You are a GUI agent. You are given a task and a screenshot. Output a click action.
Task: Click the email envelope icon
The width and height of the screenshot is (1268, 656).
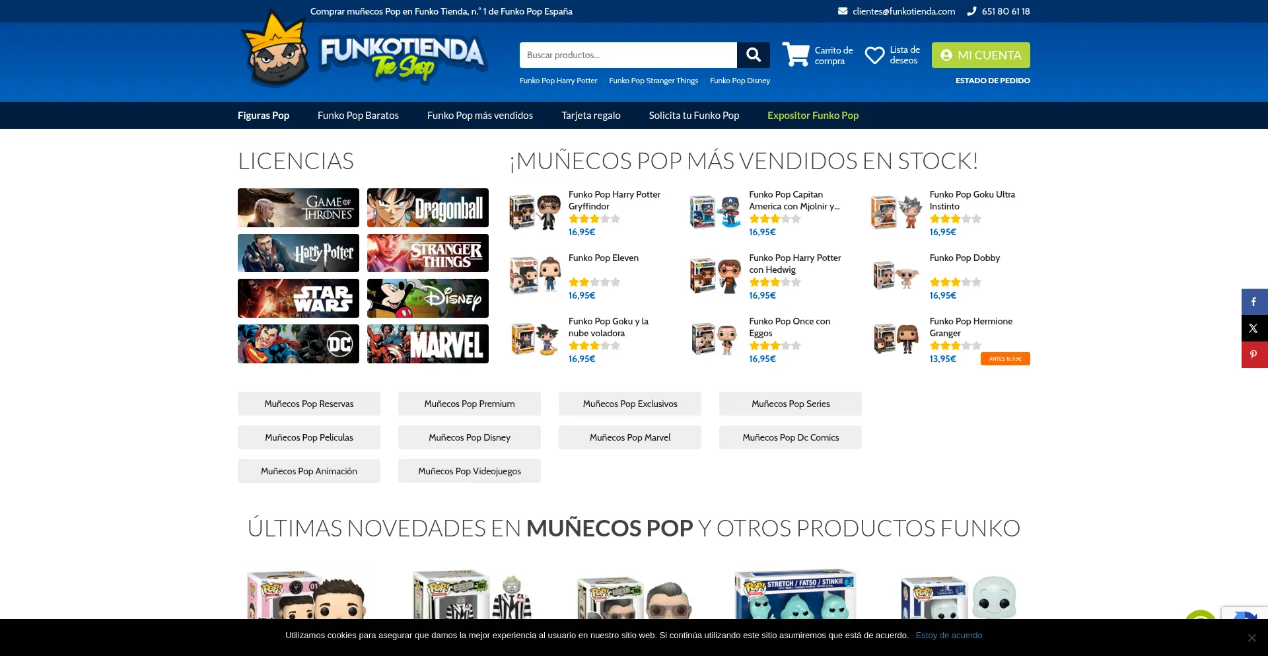click(843, 11)
